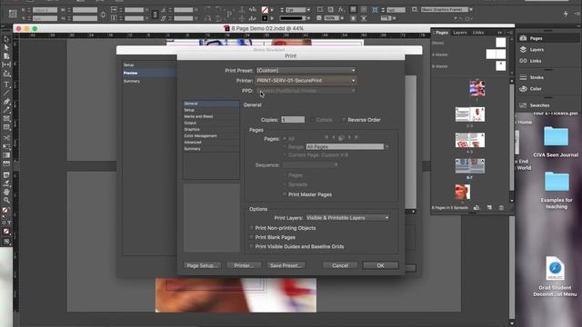Screen dimensions: 582x327
Task: Select the Pen tool
Action: [6, 101]
